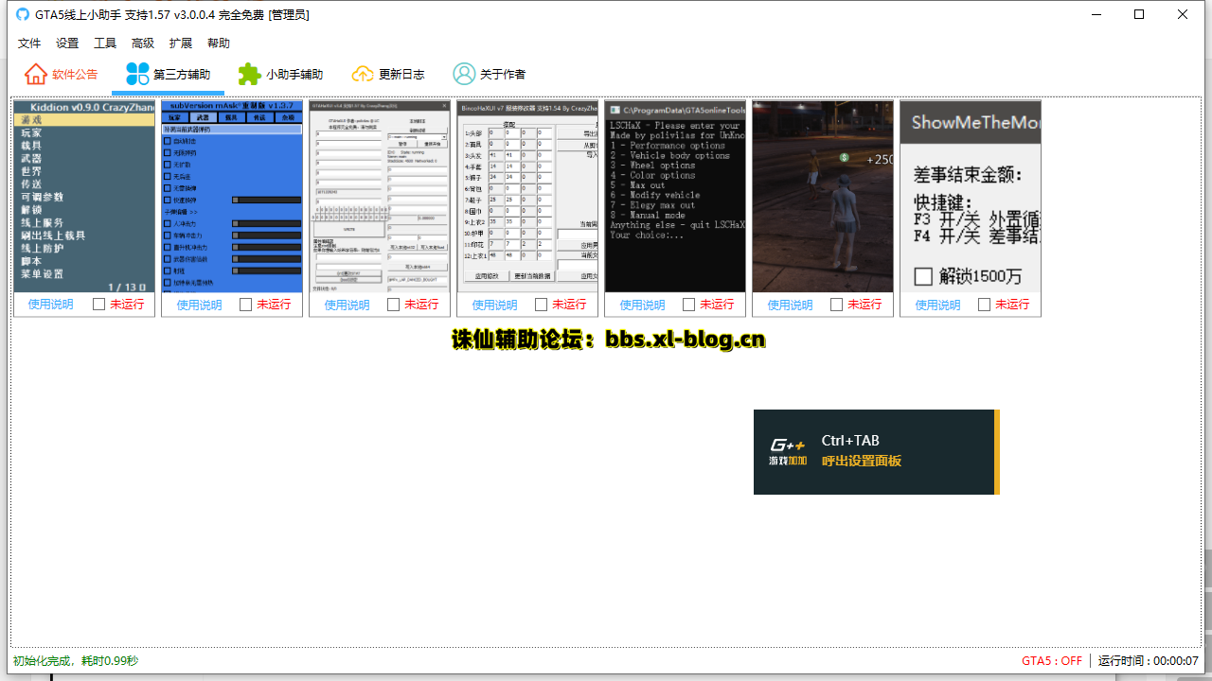Open the 文件 menu
The width and height of the screenshot is (1212, 681).
click(29, 44)
